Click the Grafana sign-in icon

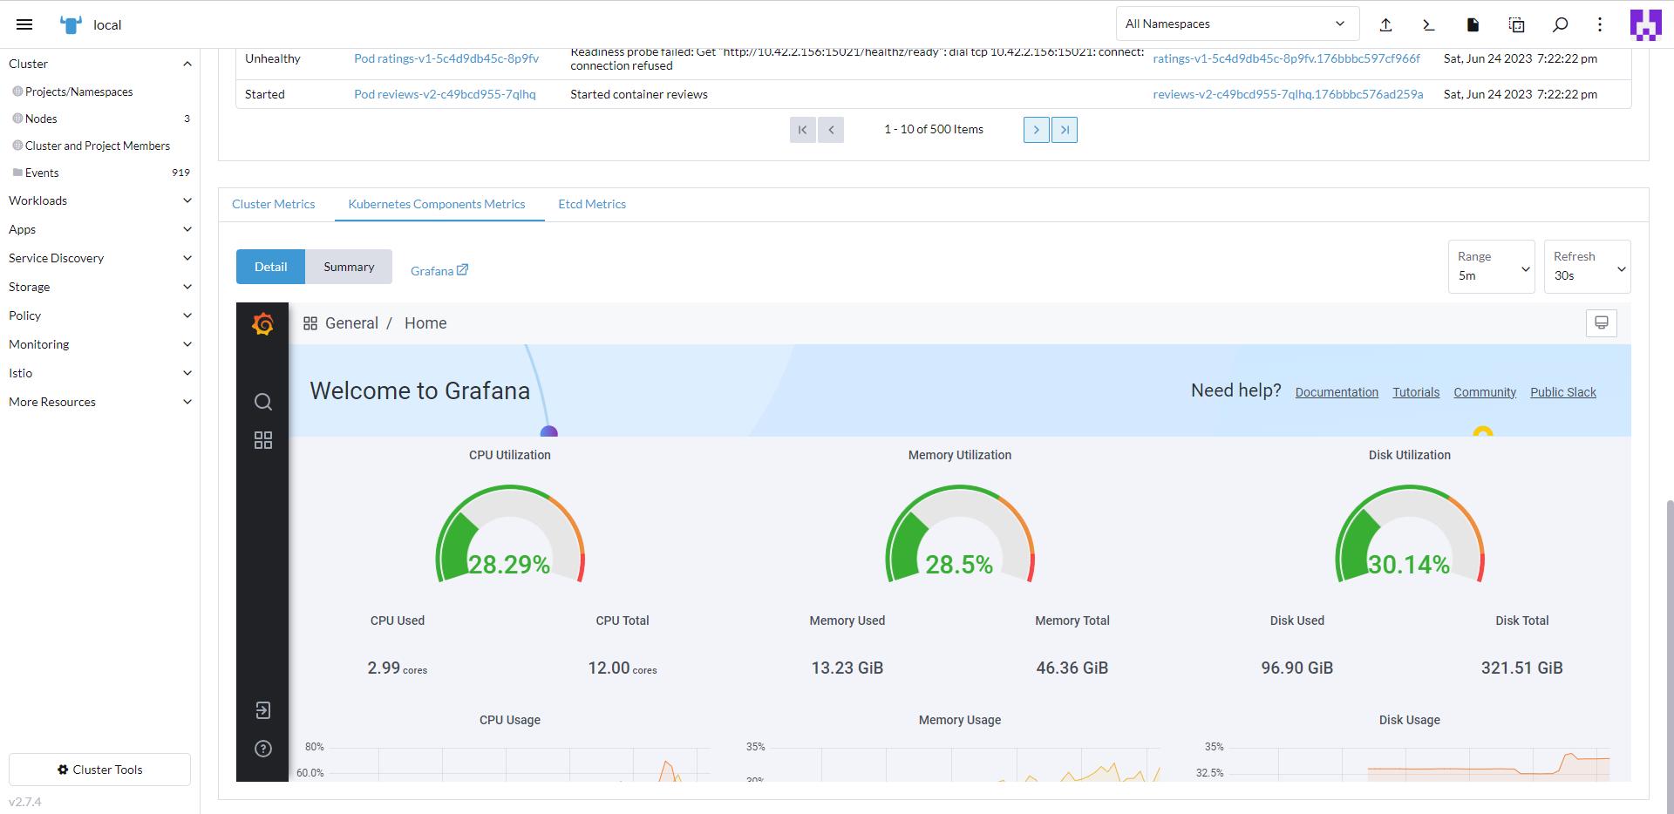click(x=262, y=710)
